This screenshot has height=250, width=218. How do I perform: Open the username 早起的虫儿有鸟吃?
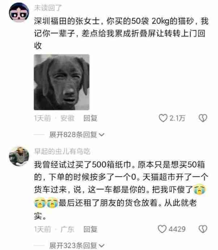[62, 151]
